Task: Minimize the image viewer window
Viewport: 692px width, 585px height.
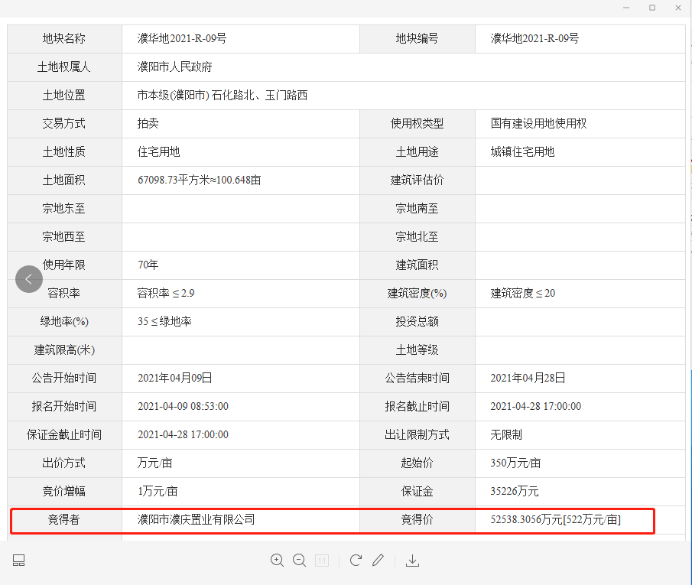Action: pyautogui.click(x=626, y=8)
